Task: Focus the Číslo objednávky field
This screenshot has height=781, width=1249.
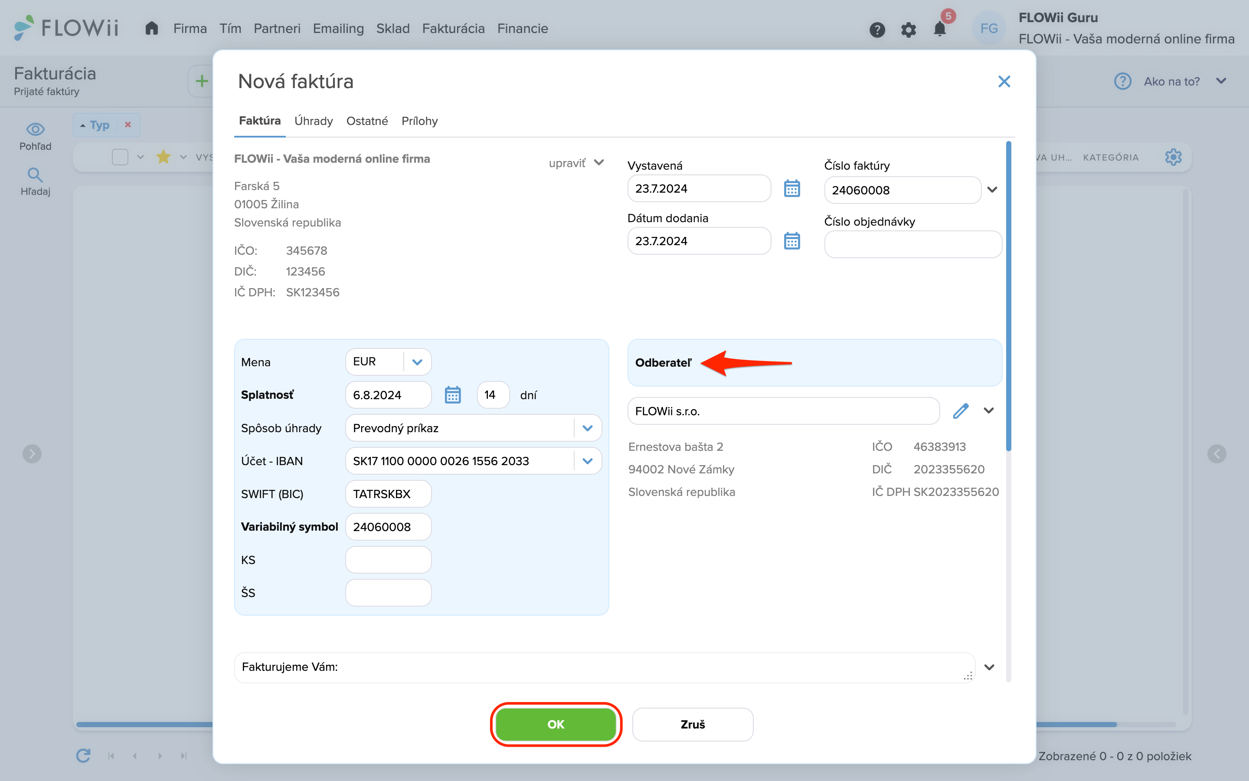Action: tap(912, 244)
